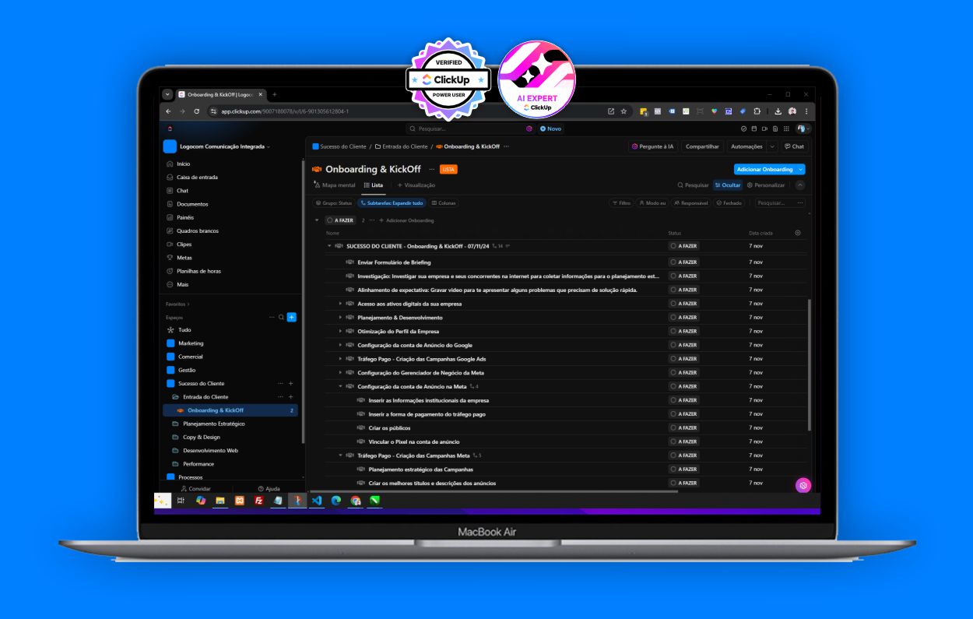
Task: Collapse Configuração da conta de Anúncio na Meta
Action: point(340,386)
